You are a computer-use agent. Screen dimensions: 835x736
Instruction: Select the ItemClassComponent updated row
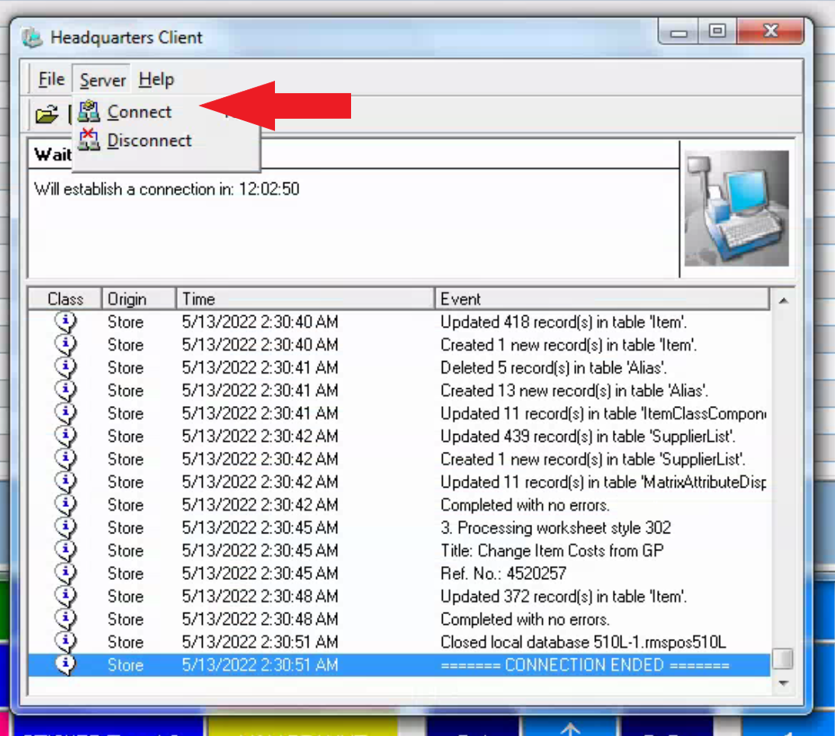(399, 414)
